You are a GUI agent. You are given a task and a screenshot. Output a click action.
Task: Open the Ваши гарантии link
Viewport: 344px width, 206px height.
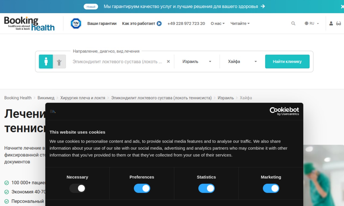click(x=102, y=24)
